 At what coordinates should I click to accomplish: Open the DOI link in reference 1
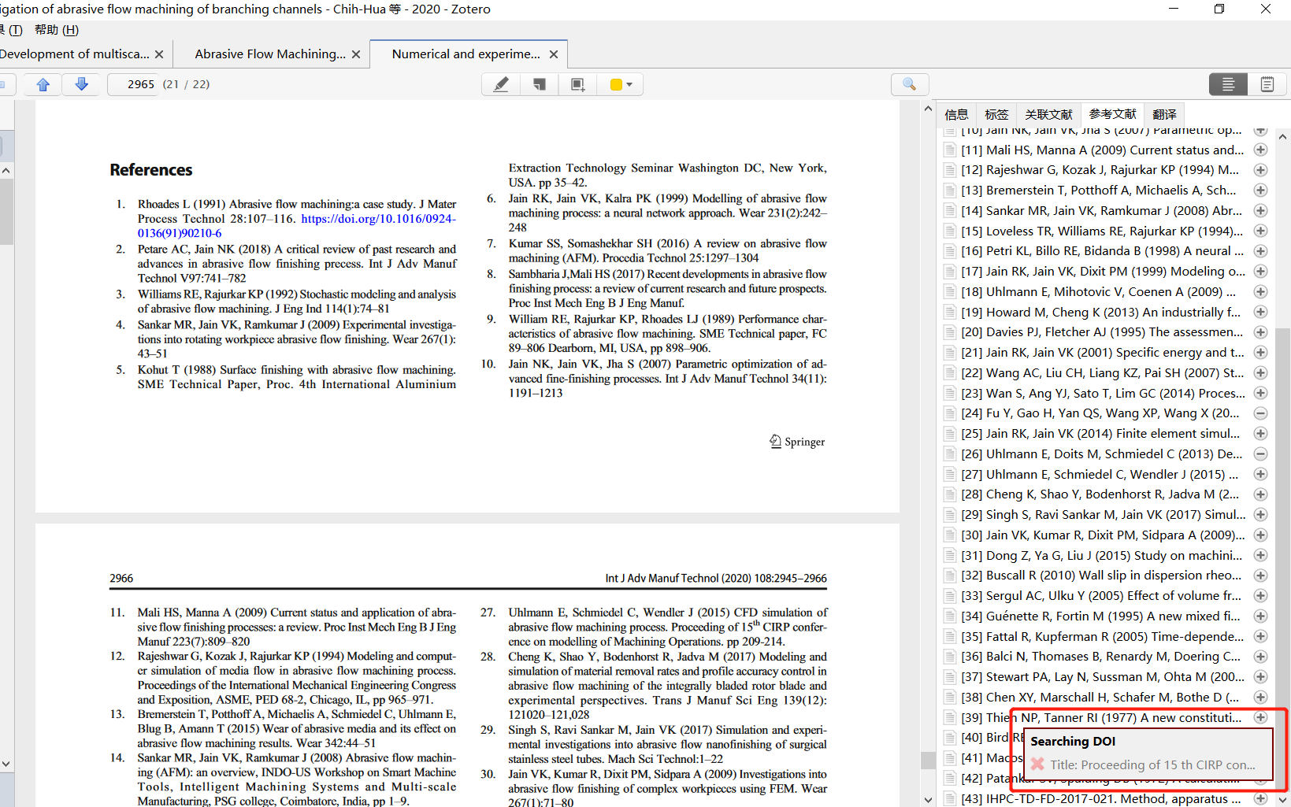[x=377, y=218]
